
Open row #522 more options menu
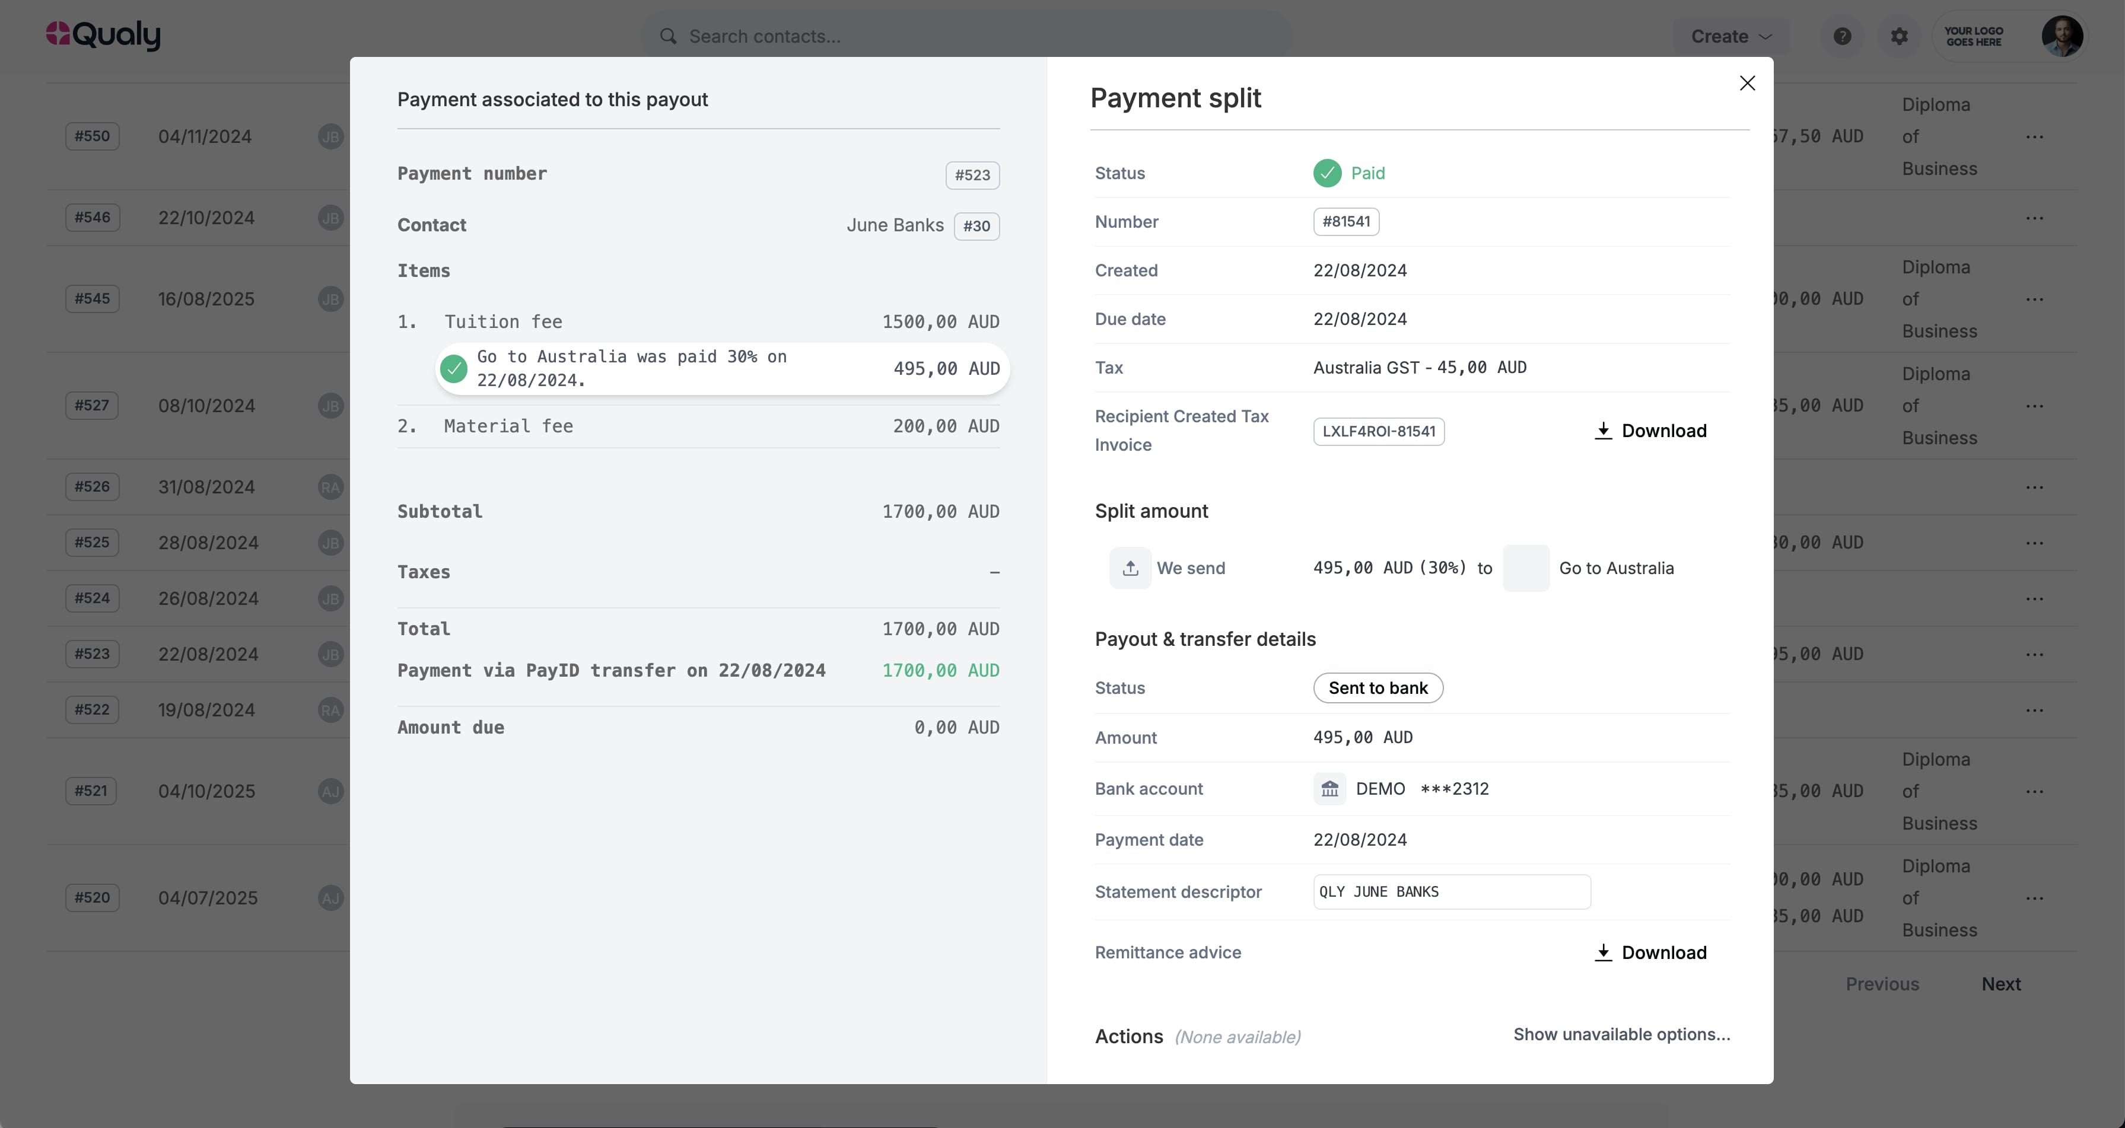(2034, 710)
